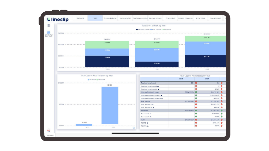The height and width of the screenshot is (151, 269).
Task: Click 'Total Cost of Risk by Year' title
Action: tap(154, 26)
